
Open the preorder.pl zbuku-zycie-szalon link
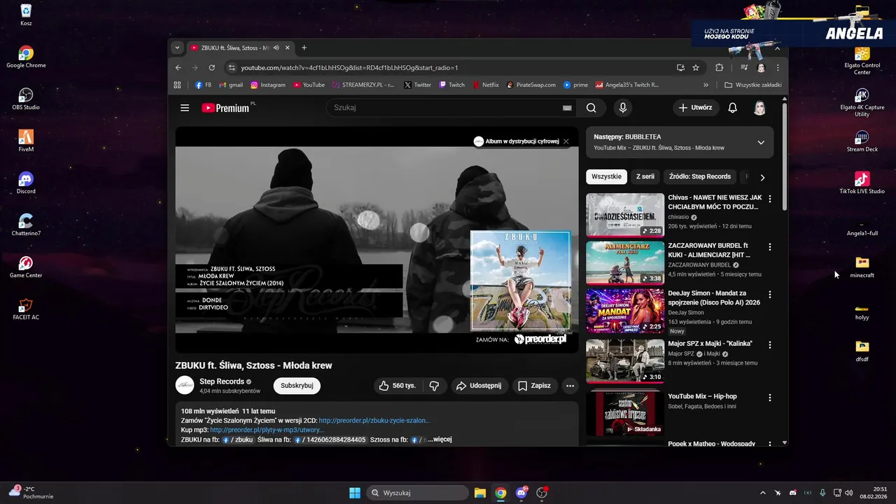[x=374, y=421]
